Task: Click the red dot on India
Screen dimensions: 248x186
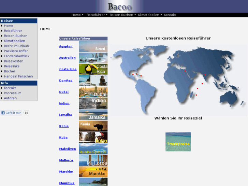Action: click(205, 75)
